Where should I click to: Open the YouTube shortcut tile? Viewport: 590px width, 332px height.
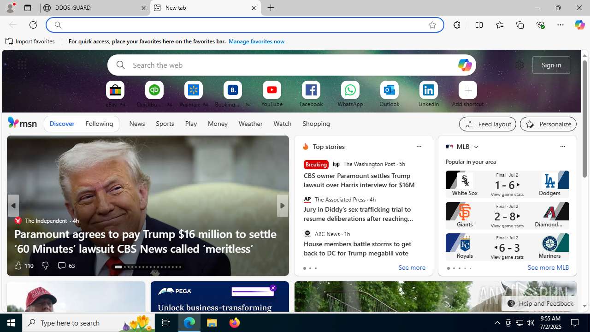click(272, 94)
